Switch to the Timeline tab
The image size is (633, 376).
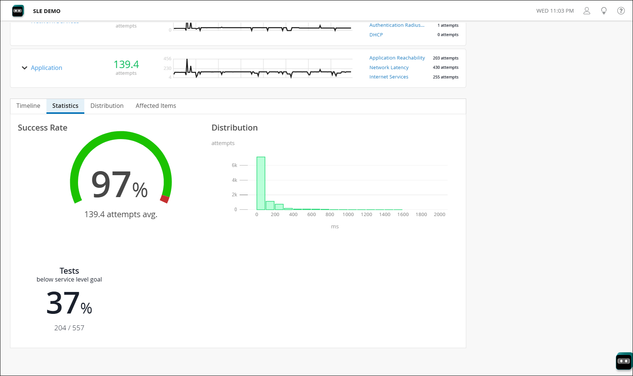28,106
